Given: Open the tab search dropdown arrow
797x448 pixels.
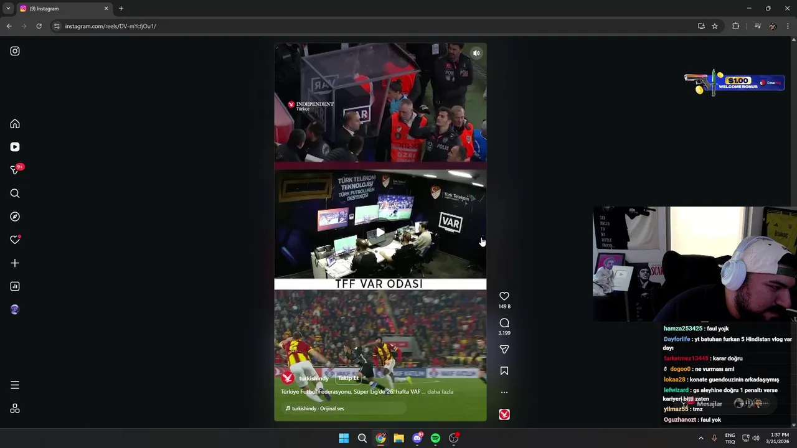Looking at the screenshot, I should (x=7, y=8).
